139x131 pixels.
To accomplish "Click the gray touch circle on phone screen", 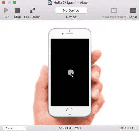I will pyautogui.click(x=71, y=72).
